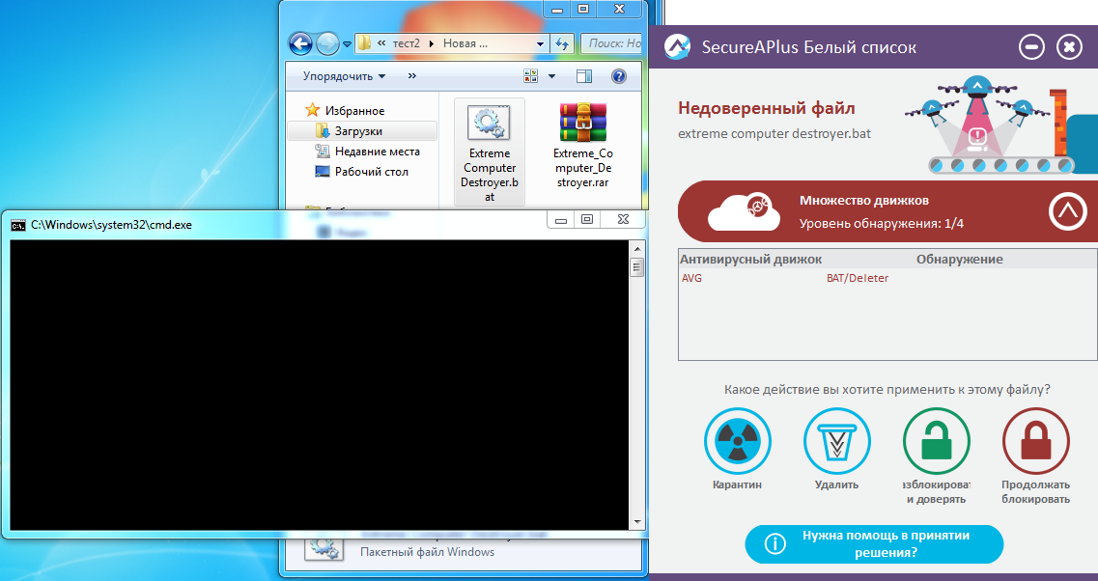Click the cloud icon in Множество движков banner
The height and width of the screenshot is (581, 1098).
(x=744, y=211)
